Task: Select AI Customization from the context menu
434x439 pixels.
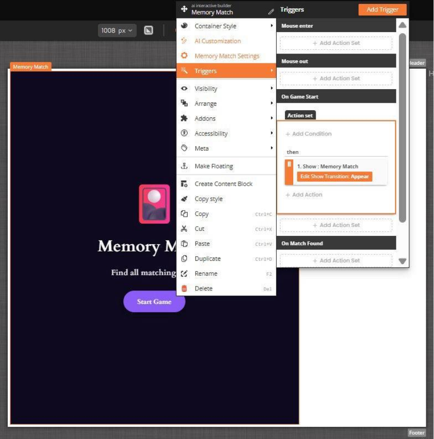Action: 217,41
